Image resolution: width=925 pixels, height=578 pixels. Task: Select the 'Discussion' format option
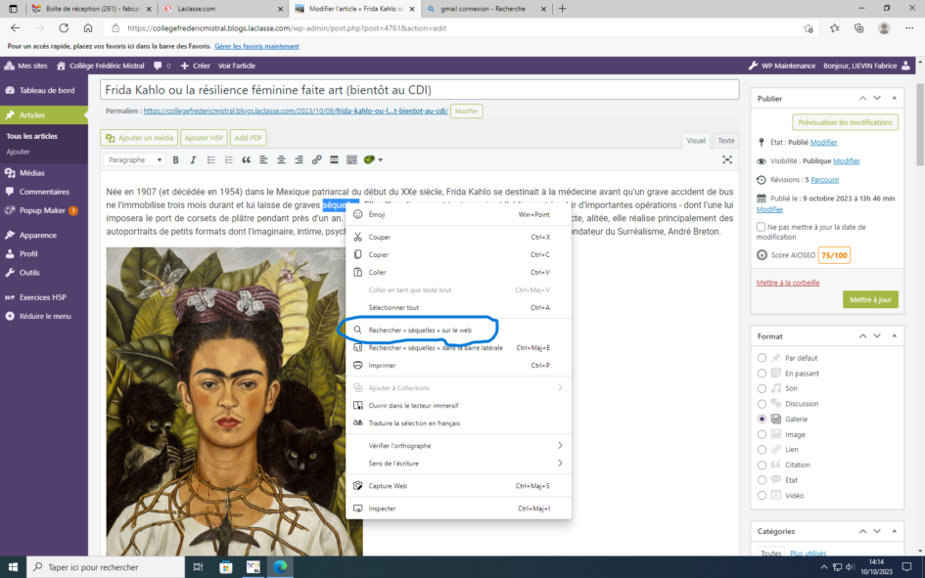coord(762,404)
